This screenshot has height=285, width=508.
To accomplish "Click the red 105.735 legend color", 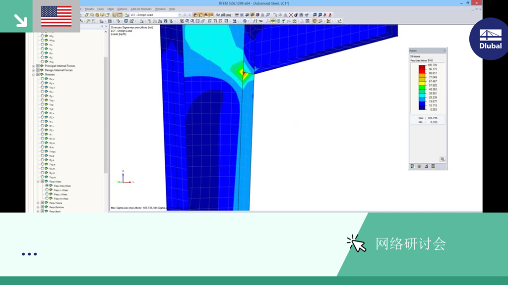I will pyautogui.click(x=422, y=67).
